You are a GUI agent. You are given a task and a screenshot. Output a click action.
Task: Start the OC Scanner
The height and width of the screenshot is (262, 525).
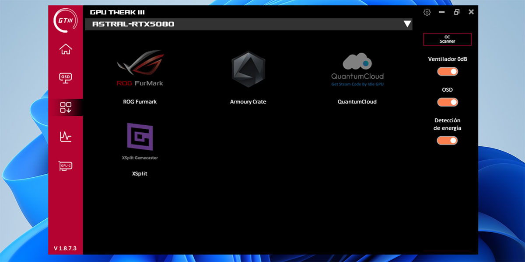448,39
